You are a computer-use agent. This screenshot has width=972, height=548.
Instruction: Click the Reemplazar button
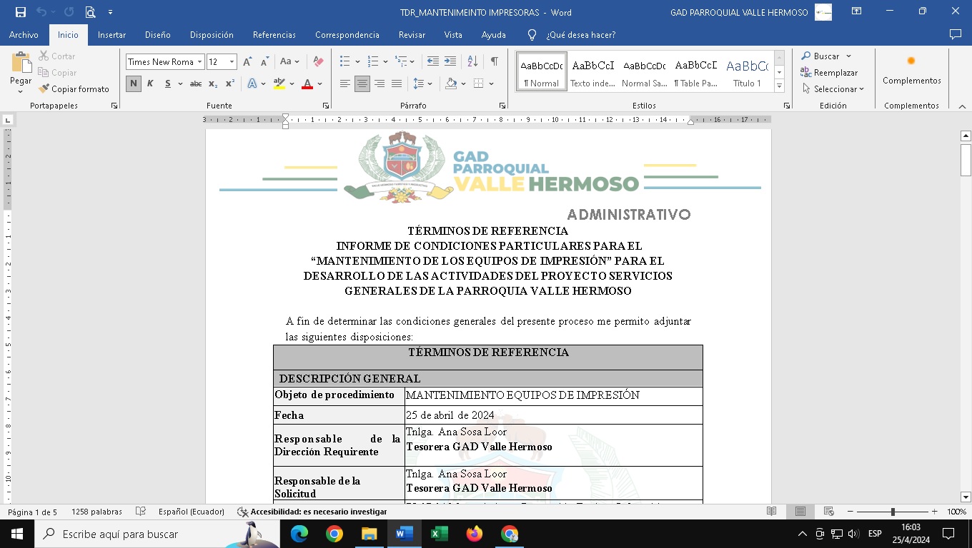coord(829,73)
